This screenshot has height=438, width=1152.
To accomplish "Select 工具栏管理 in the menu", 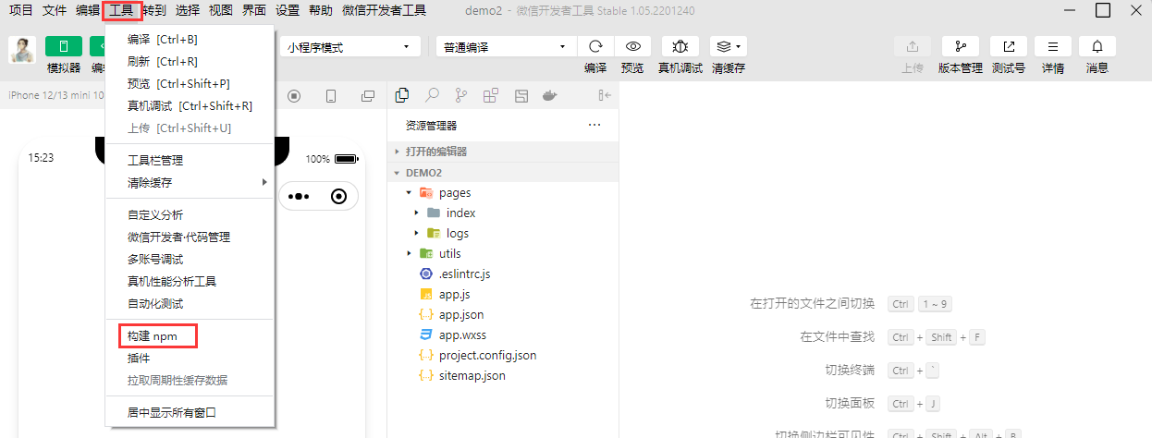I will click(190, 160).
